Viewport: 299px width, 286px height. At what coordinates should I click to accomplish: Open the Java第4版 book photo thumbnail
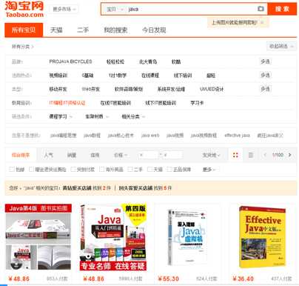(38, 237)
